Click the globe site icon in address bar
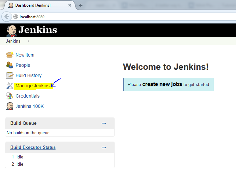Image resolution: width=236 pixels, height=172 pixels. [x=16, y=17]
